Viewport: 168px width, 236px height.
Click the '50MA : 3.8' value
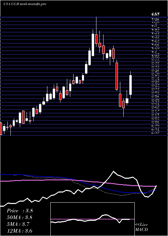(19, 217)
